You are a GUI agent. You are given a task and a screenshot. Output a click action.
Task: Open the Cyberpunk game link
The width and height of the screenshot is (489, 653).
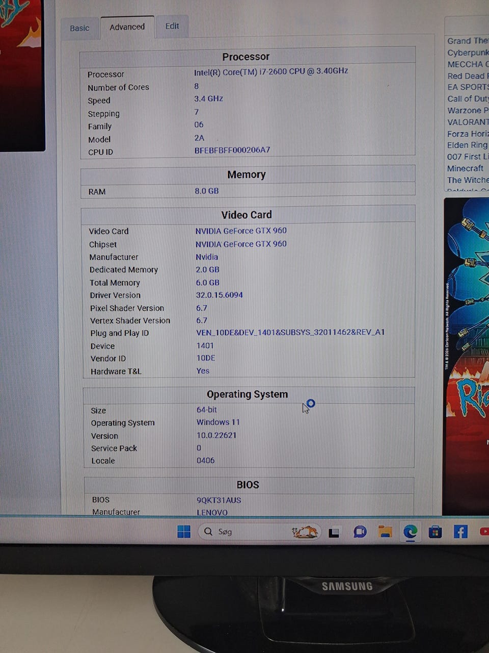point(468,53)
